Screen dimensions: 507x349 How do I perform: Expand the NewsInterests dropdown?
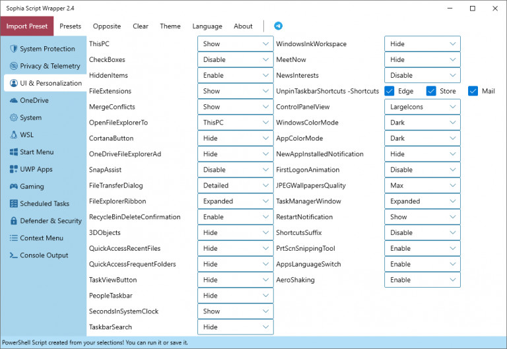point(422,75)
